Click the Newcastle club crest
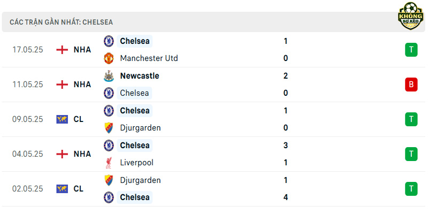The height and width of the screenshot is (214, 428). click(x=109, y=76)
